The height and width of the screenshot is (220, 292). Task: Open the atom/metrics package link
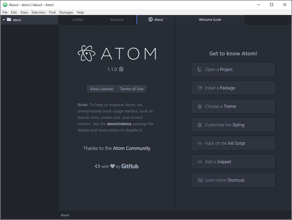click(119, 123)
